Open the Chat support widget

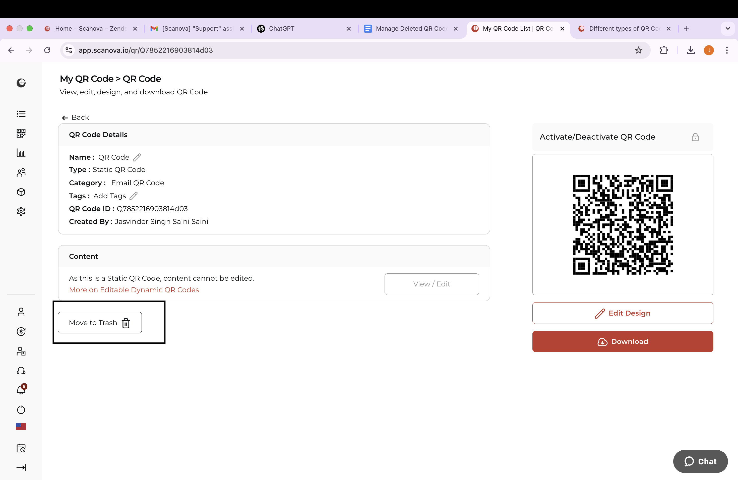700,461
